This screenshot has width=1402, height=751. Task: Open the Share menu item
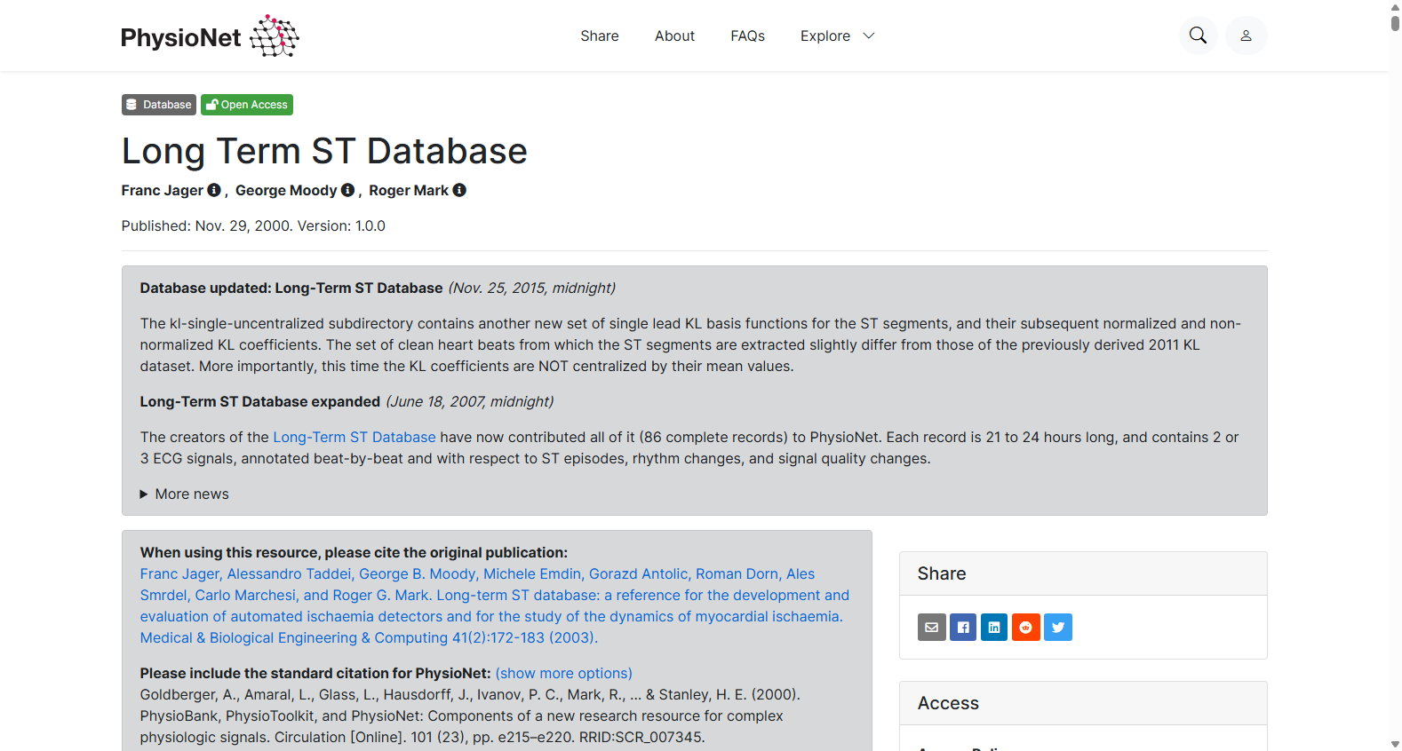click(x=600, y=36)
